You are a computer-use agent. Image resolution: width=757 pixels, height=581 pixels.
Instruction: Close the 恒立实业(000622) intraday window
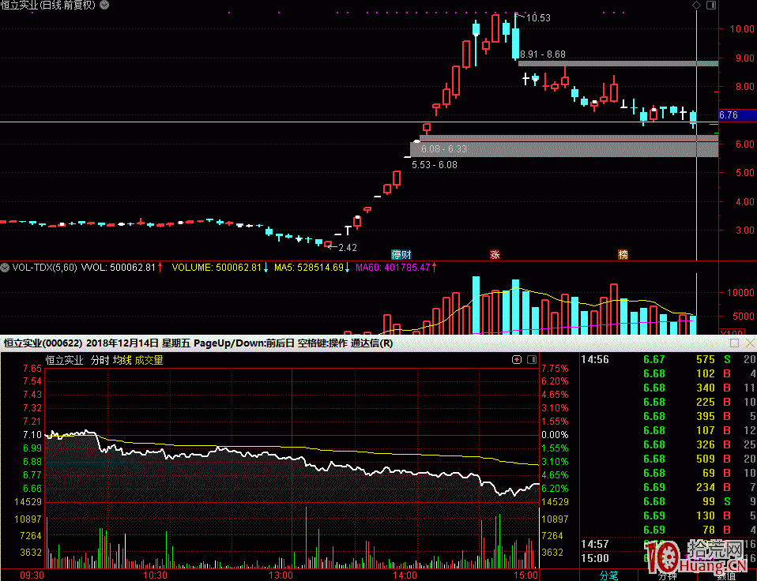click(750, 343)
